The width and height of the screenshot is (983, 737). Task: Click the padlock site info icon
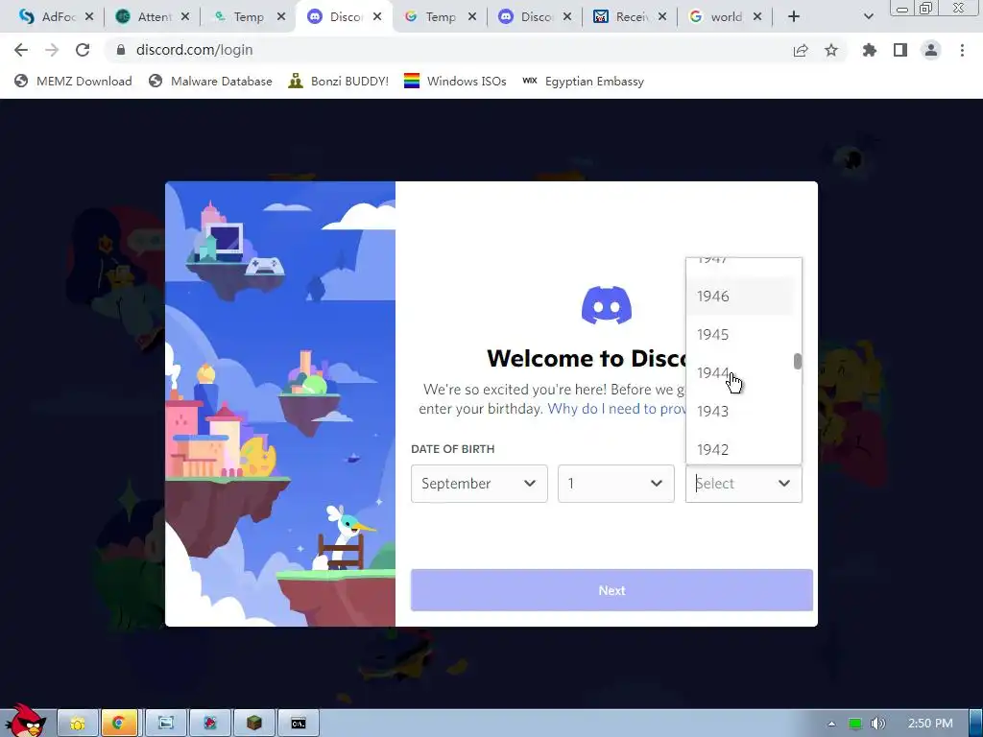tap(121, 50)
